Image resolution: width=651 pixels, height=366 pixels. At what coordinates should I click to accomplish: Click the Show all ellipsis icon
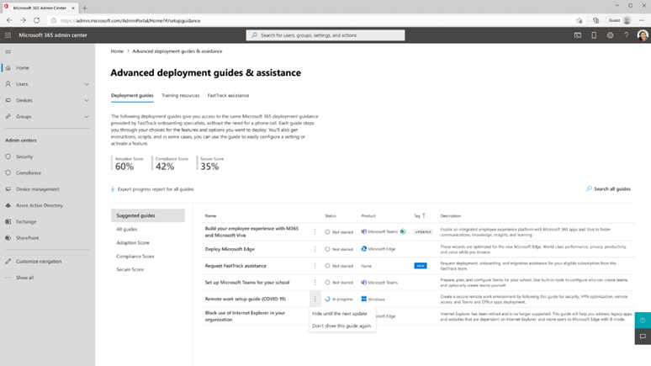(x=8, y=278)
